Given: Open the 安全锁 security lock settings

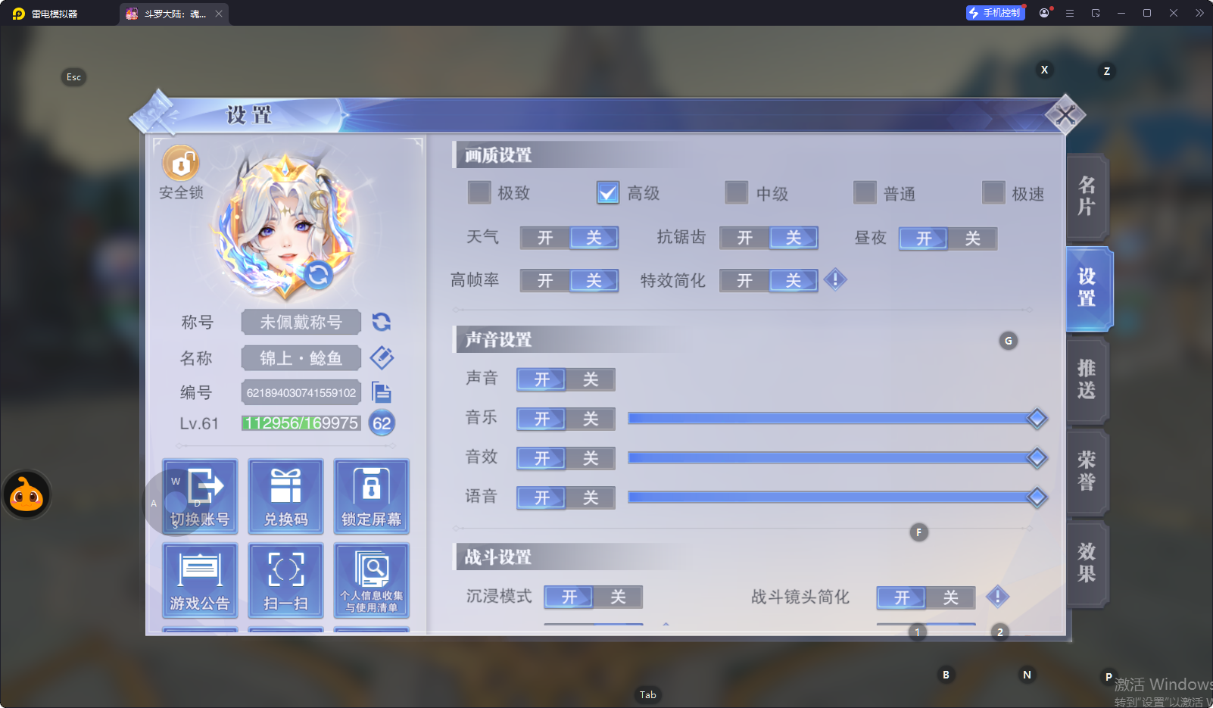Looking at the screenshot, I should (x=180, y=163).
